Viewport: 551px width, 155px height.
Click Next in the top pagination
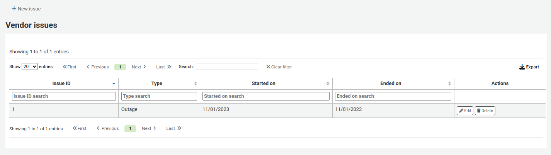point(139,67)
